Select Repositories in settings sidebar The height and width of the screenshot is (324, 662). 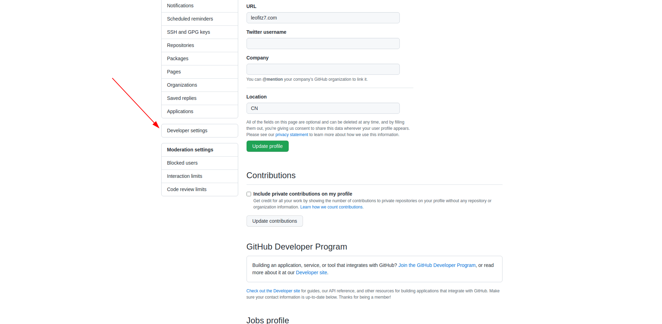(x=180, y=45)
